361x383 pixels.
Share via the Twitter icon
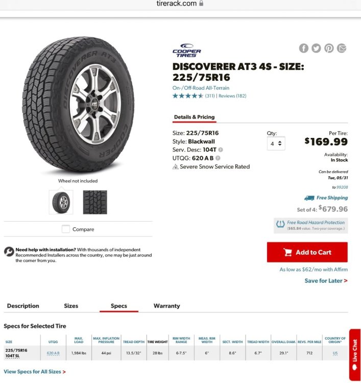[316, 48]
